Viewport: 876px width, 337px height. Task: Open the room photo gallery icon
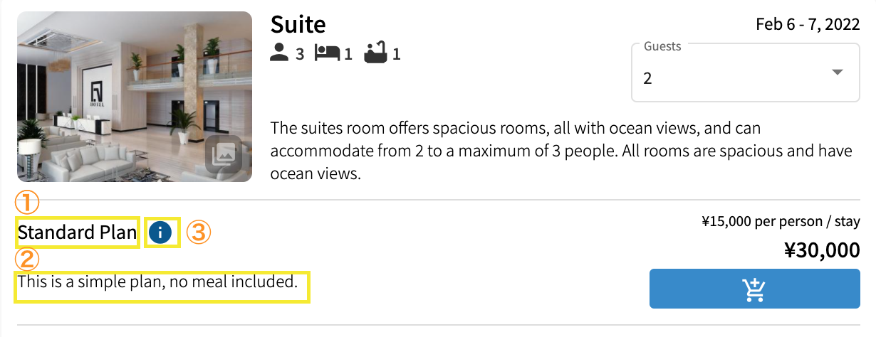pos(223,154)
